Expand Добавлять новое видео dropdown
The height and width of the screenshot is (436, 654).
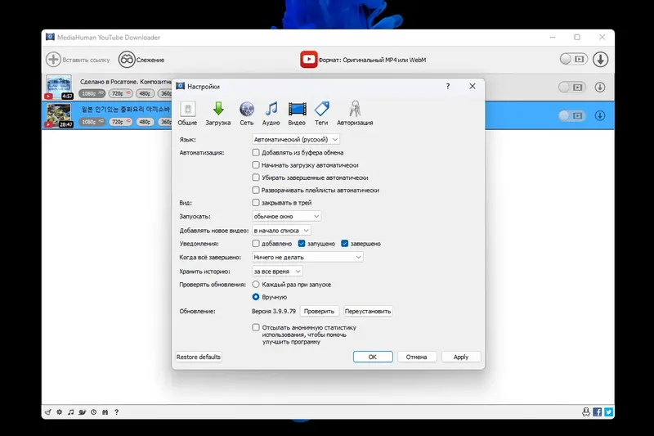[281, 231]
